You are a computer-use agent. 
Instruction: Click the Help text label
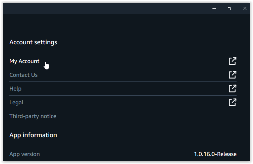point(15,89)
